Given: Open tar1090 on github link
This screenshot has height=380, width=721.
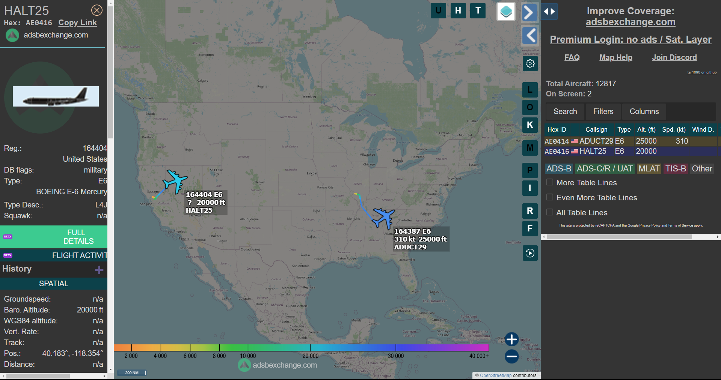Looking at the screenshot, I should (x=702, y=72).
